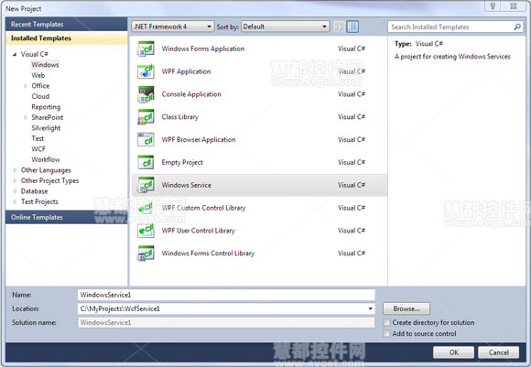Collapse the Visual C# tree node
This screenshot has height=367, width=531.
click(15, 54)
